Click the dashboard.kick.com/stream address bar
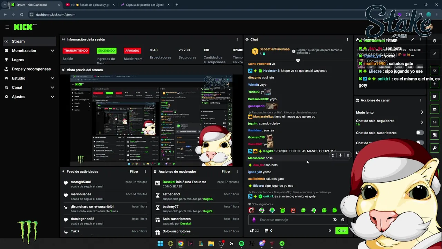The height and width of the screenshot is (249, 442). tap(55, 15)
